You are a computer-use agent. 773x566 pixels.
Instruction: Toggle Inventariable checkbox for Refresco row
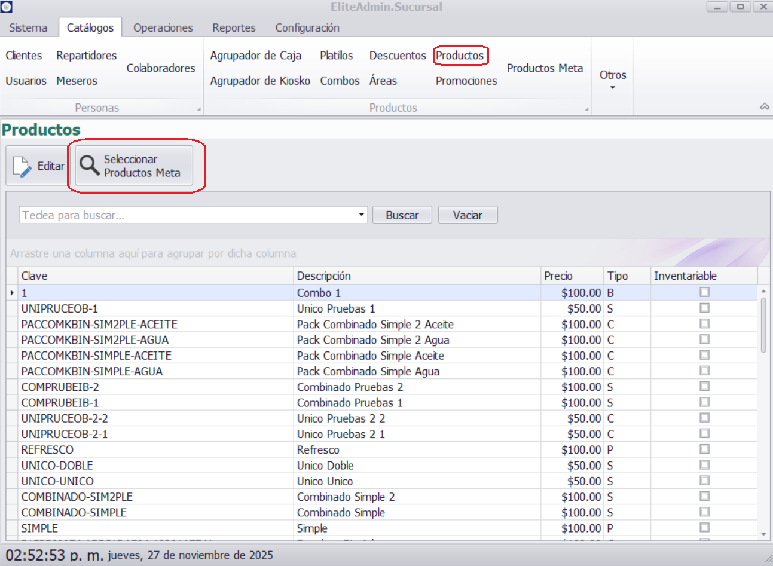tap(704, 449)
